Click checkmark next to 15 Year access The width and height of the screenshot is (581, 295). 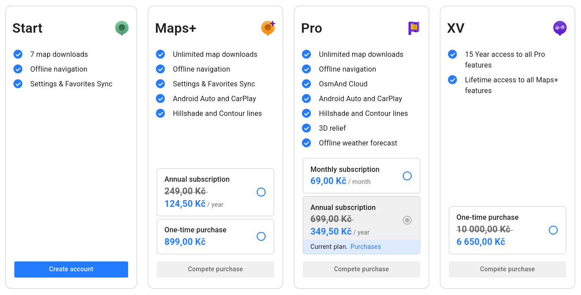452,54
